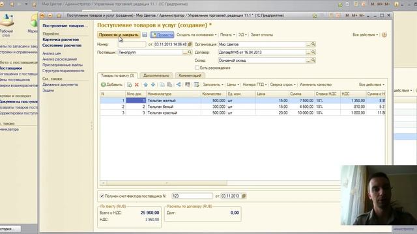Open the Сверка строк dropdown
This screenshot has width=417, height=234.
[x=283, y=84]
